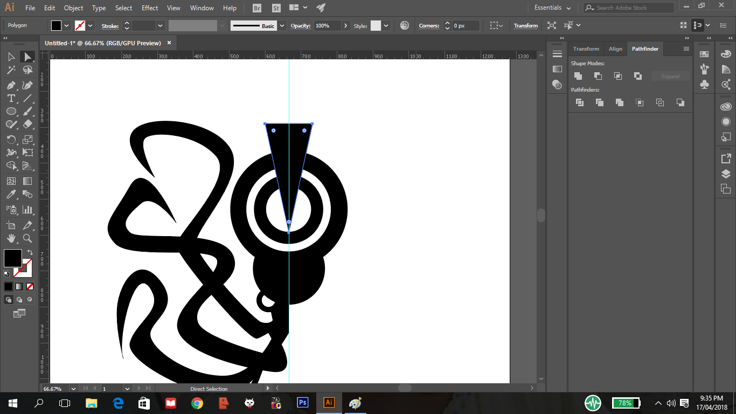Click the Transform link in control bar
This screenshot has width=736, height=414.
(x=525, y=25)
